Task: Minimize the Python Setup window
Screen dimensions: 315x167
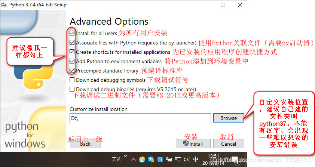Action: [x=206, y=5]
